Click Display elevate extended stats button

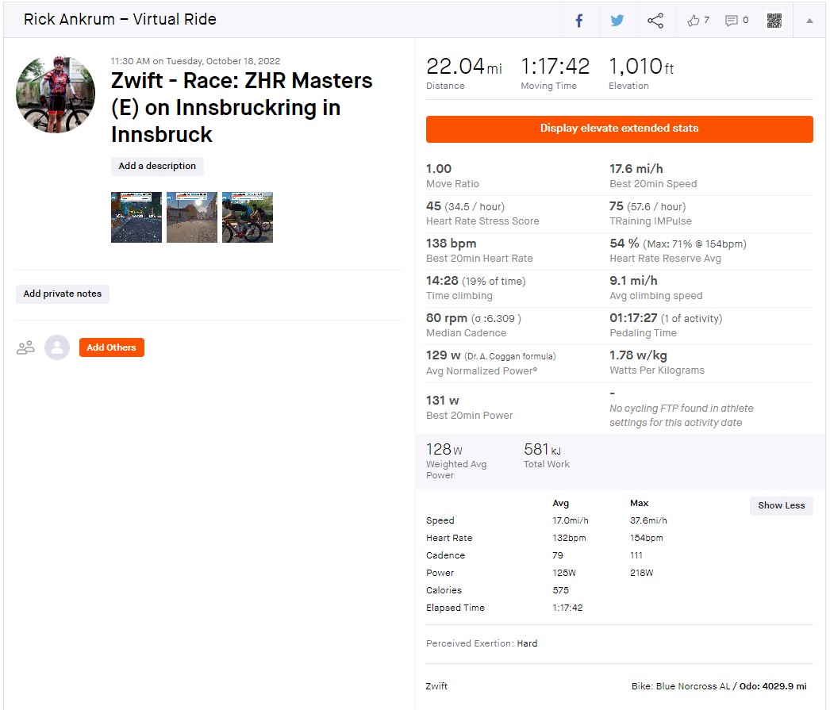(x=619, y=129)
